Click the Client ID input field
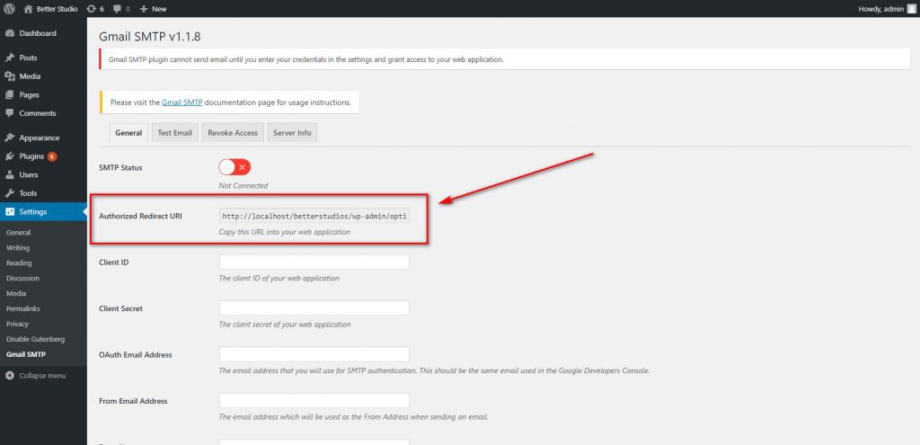The image size is (920, 445). tap(314, 262)
